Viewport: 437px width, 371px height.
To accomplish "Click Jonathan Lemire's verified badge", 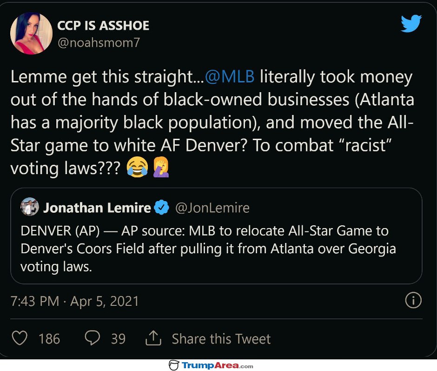I will point(161,208).
